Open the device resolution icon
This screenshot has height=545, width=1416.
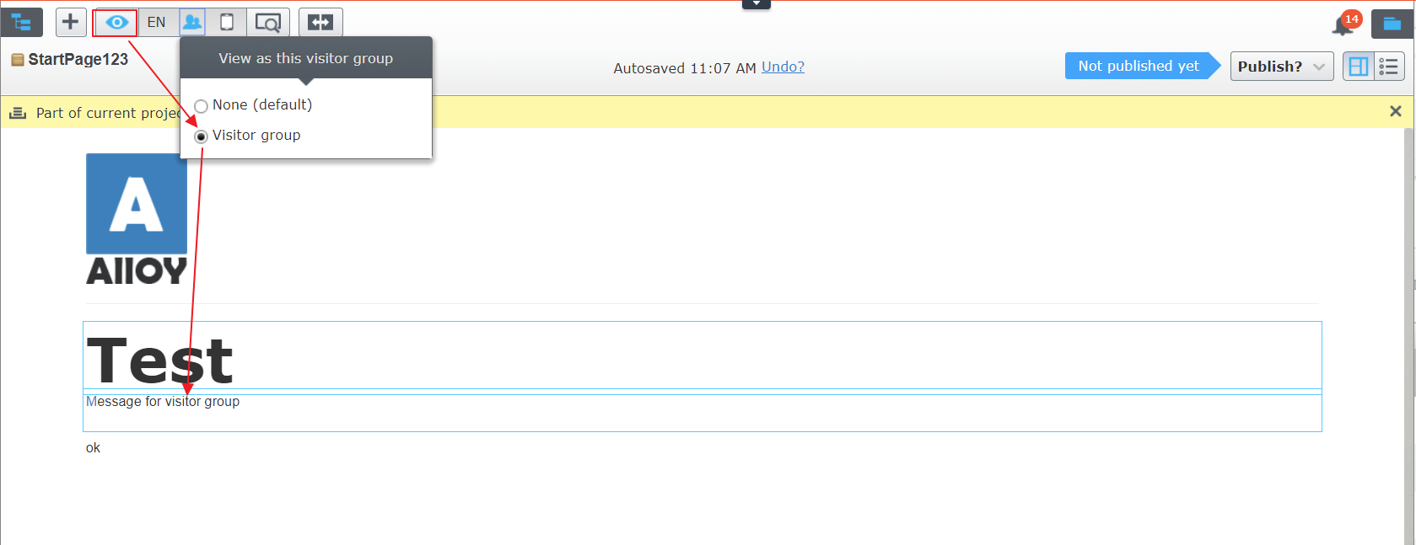(227, 22)
